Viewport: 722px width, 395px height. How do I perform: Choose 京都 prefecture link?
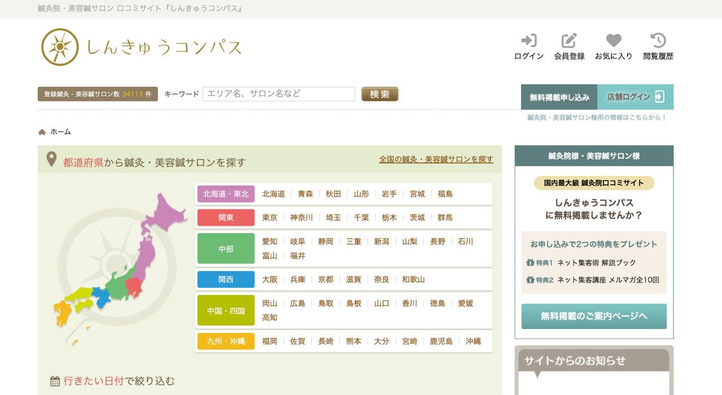326,279
